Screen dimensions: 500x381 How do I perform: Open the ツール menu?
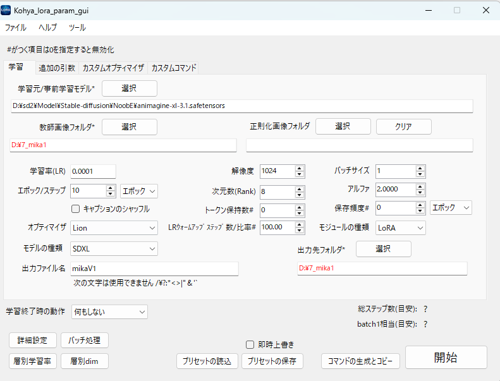pos(77,28)
